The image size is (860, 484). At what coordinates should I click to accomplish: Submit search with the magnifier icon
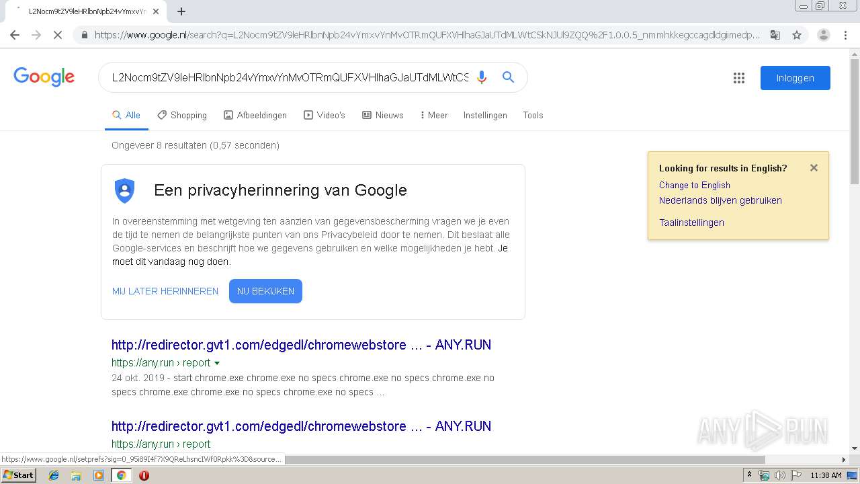[x=509, y=77]
